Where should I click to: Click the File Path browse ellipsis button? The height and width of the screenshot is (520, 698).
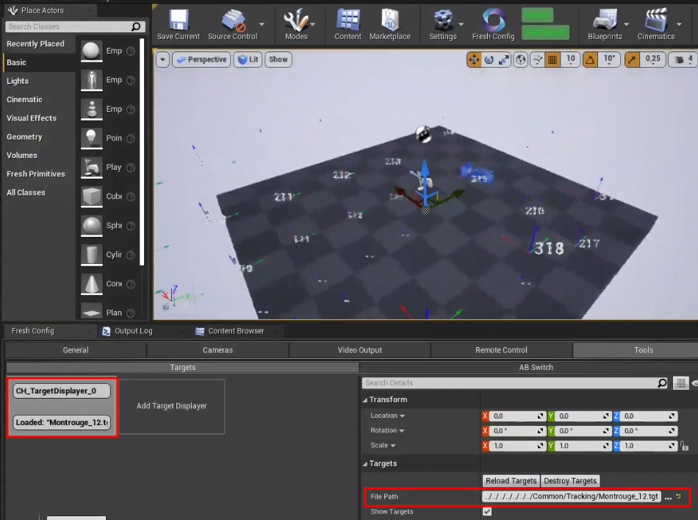coord(668,496)
